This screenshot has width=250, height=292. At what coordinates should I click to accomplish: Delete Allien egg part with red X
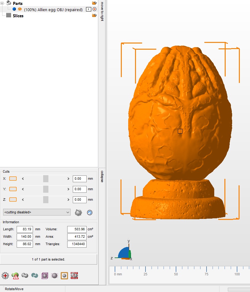(x=94, y=9)
